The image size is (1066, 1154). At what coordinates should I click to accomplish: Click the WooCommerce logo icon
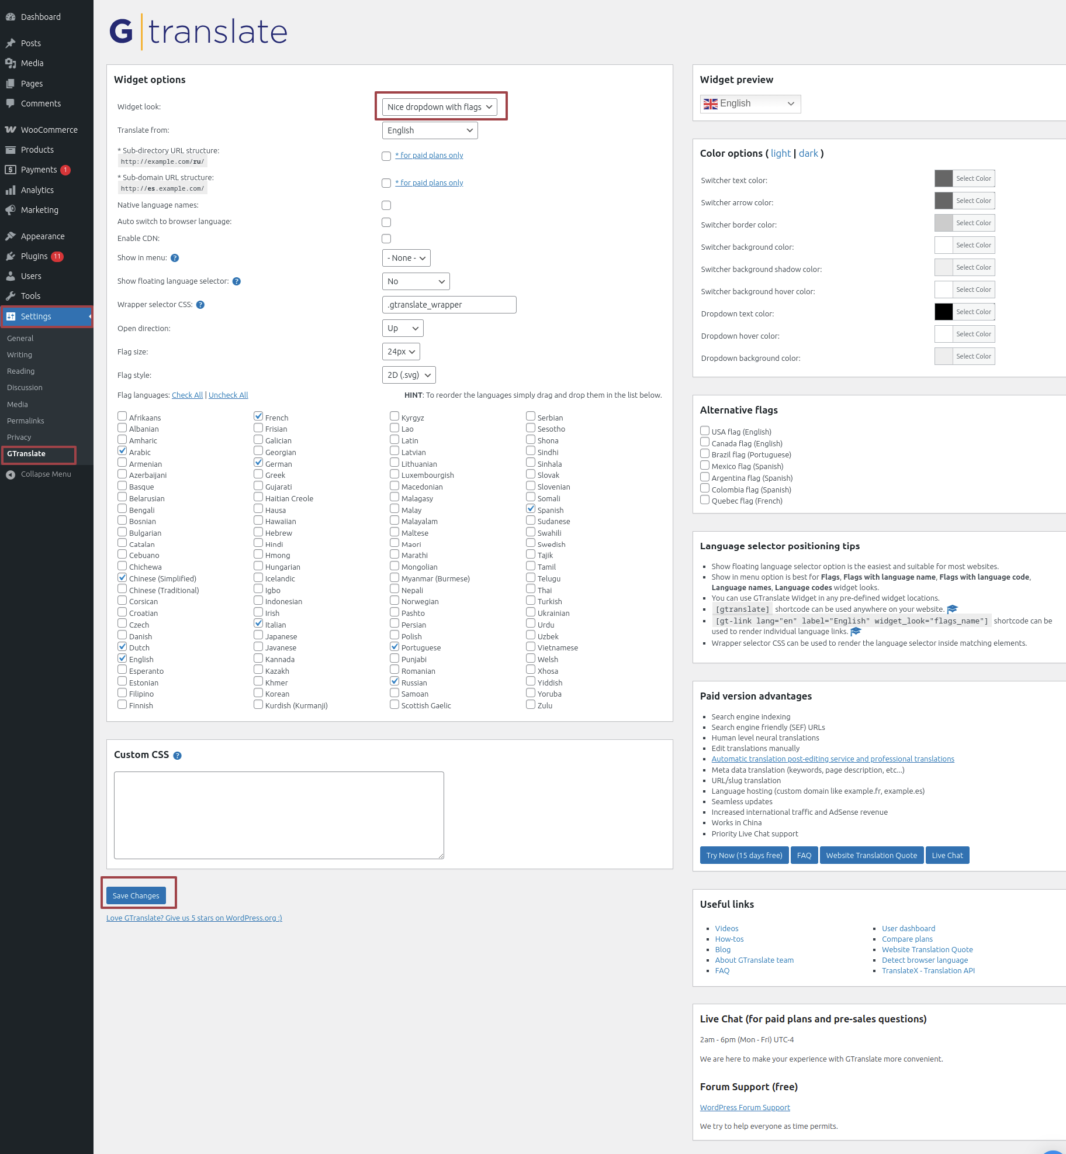coord(11,130)
